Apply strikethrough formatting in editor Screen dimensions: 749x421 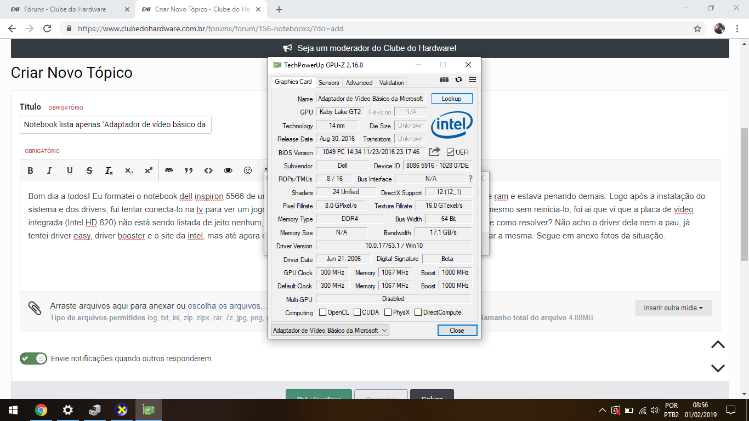coord(89,170)
